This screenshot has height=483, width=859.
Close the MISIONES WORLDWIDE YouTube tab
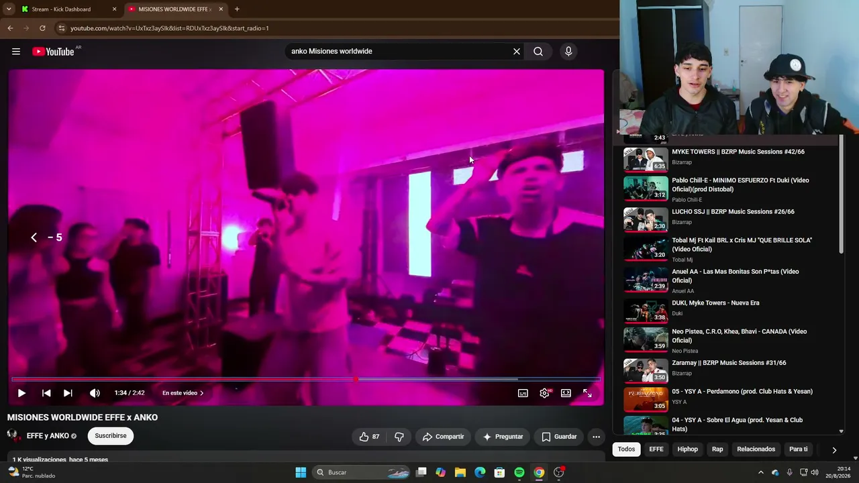(x=219, y=9)
